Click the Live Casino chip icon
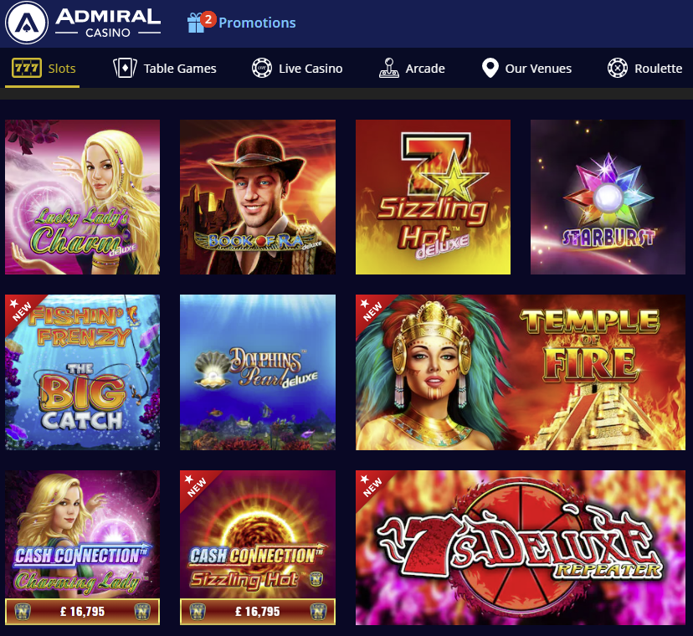The image size is (693, 636). [x=262, y=68]
